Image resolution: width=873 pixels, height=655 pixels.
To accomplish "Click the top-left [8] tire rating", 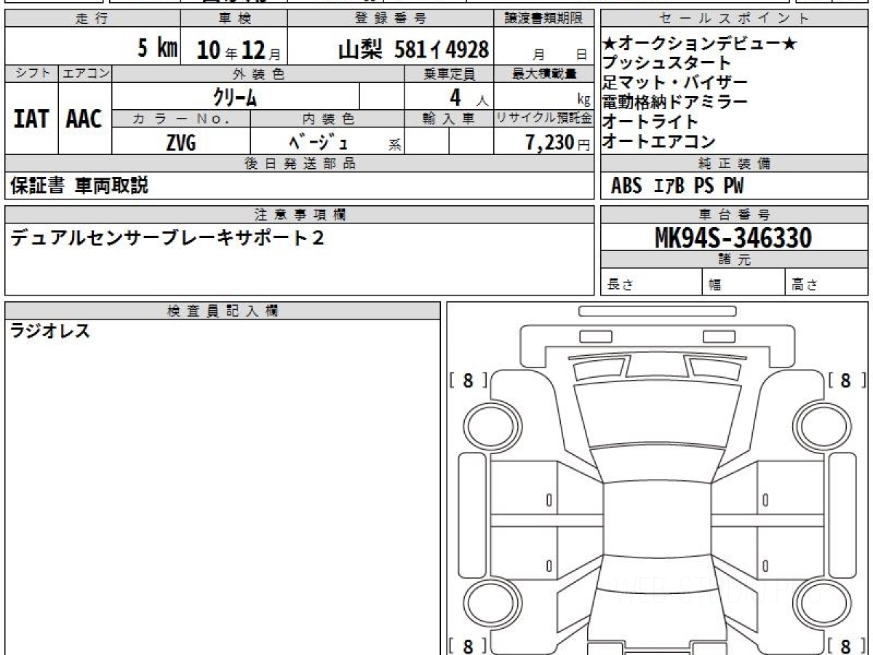I will pyautogui.click(x=469, y=380).
